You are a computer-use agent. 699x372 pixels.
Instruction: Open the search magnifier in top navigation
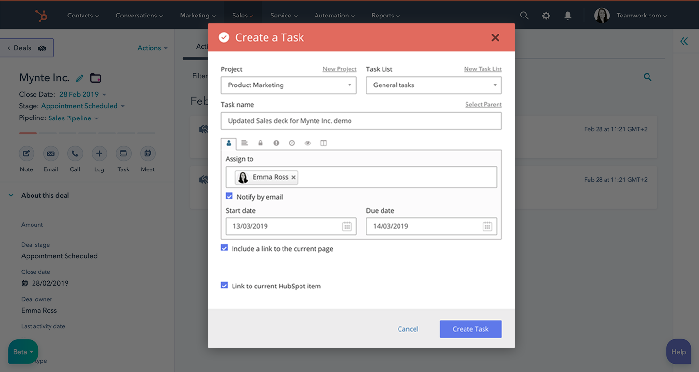point(524,16)
